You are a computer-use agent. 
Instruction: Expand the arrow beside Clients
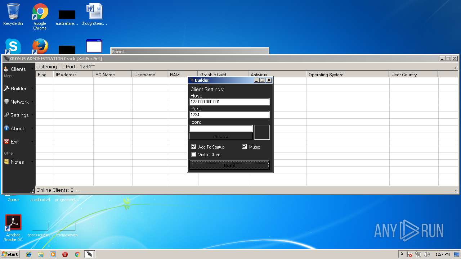click(32, 69)
